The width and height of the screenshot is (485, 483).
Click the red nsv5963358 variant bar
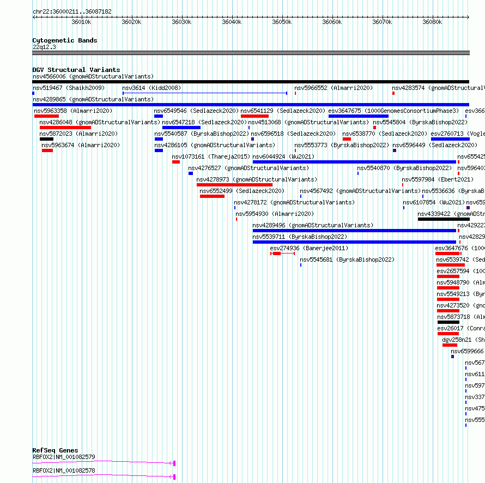(46, 116)
